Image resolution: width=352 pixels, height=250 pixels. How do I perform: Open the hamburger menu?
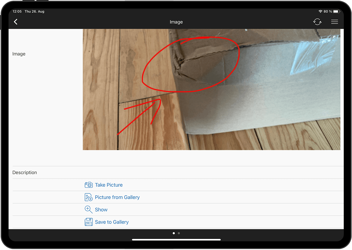[x=334, y=22]
